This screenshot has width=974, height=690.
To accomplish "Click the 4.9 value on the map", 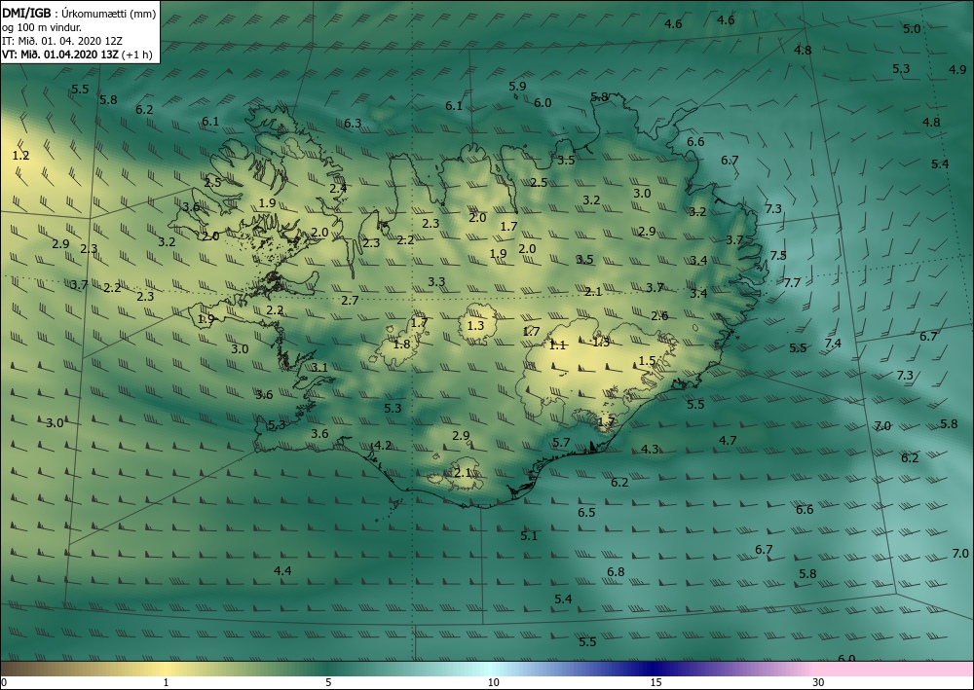I will (x=957, y=69).
